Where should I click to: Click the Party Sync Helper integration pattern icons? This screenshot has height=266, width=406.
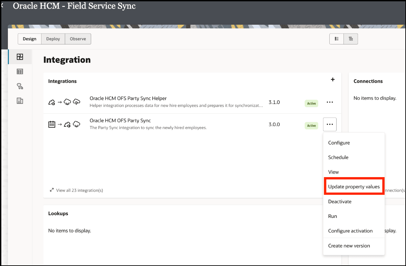(64, 102)
